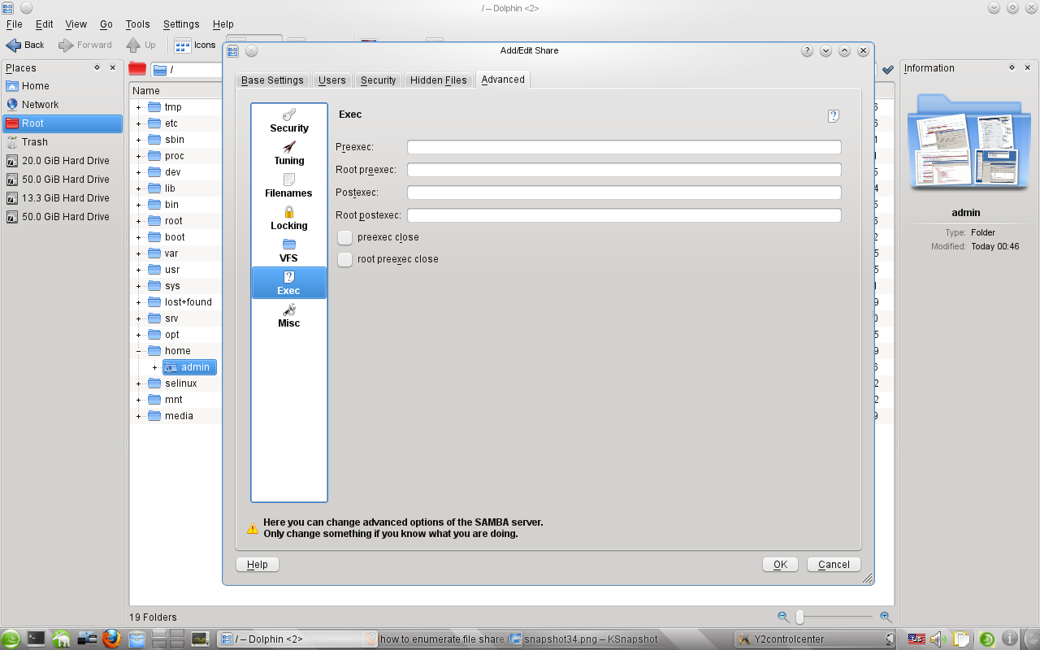
Task: Focus the Preexec input field
Action: click(x=624, y=147)
